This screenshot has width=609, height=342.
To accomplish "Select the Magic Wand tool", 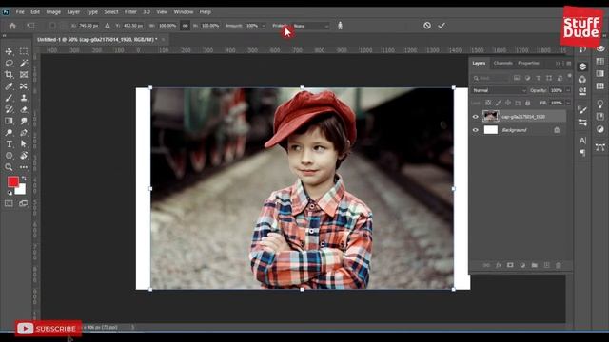I will 24,63.
